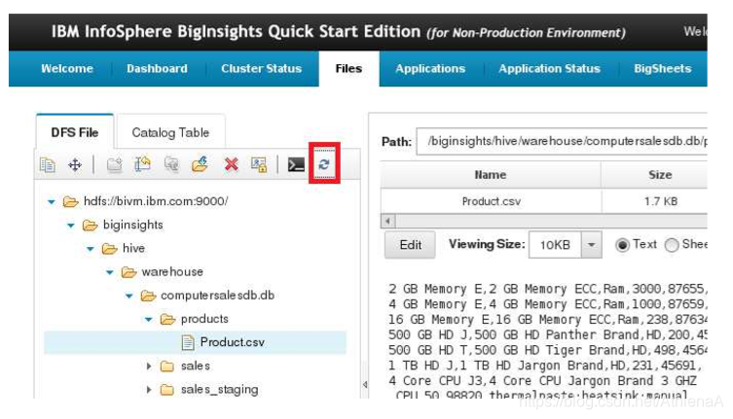
Task: Click the left arrow of horizontal scrollbar
Action: click(387, 221)
